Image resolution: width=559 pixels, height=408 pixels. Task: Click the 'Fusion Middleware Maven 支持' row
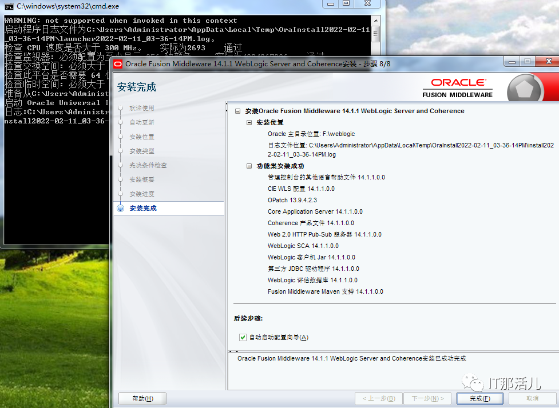(326, 291)
